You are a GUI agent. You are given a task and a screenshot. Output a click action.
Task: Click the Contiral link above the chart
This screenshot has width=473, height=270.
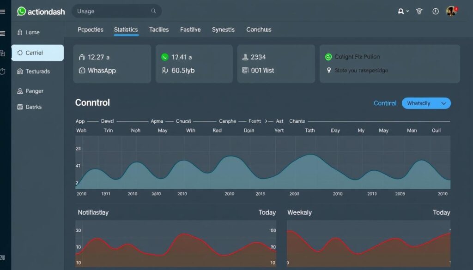pos(385,103)
